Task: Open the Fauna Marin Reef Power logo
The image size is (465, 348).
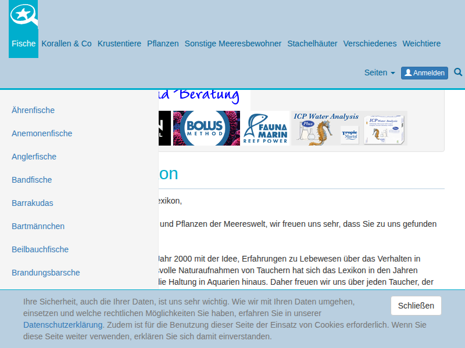Action: pos(266,128)
